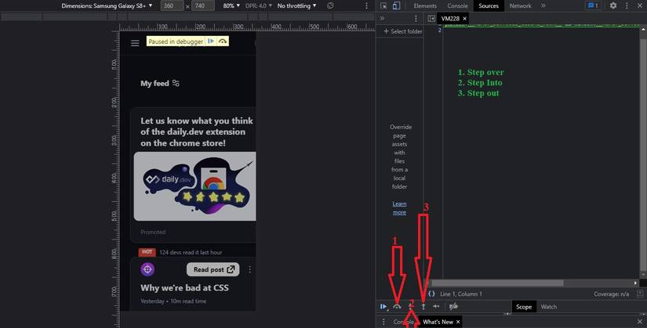This screenshot has width=647, height=328.
Task: Close the What's New tab
Action: pos(458,322)
